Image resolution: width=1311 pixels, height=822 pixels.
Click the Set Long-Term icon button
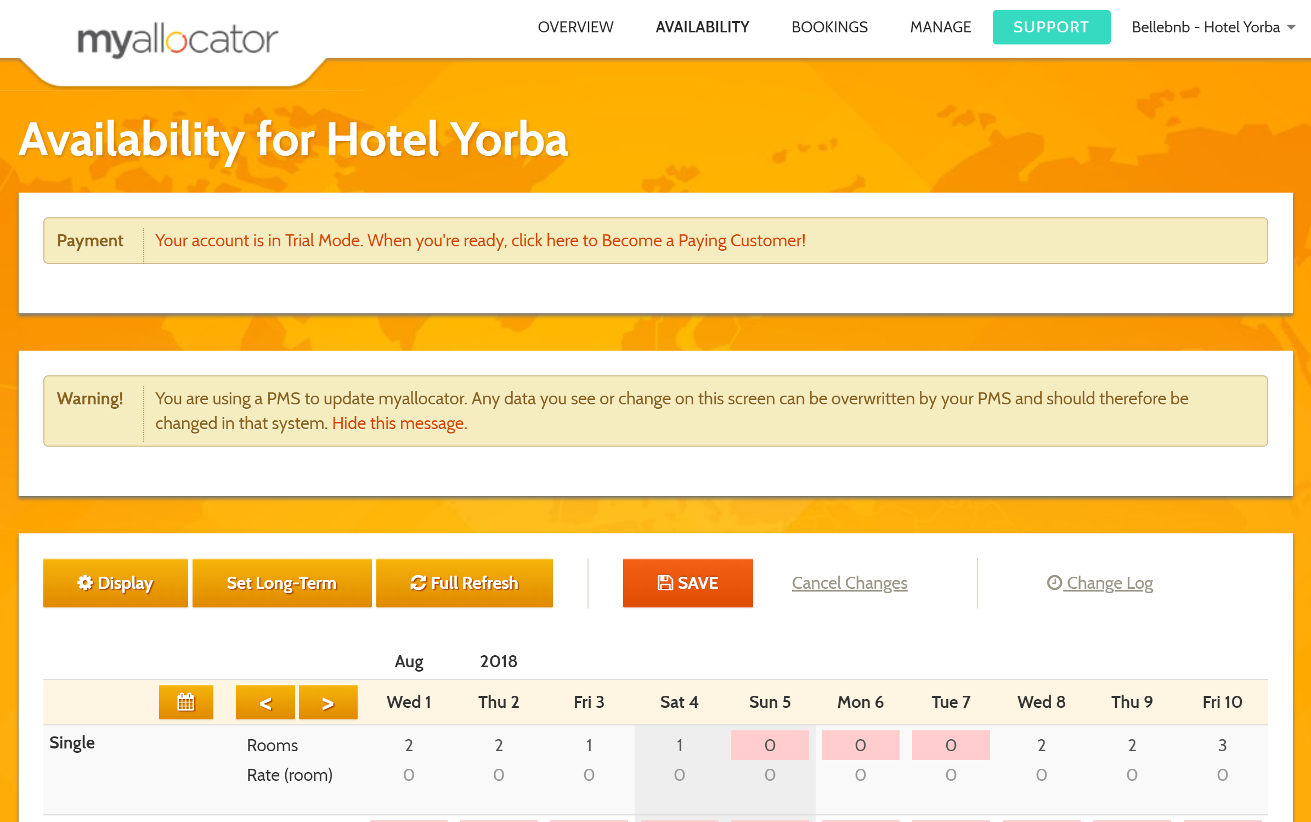(x=282, y=582)
